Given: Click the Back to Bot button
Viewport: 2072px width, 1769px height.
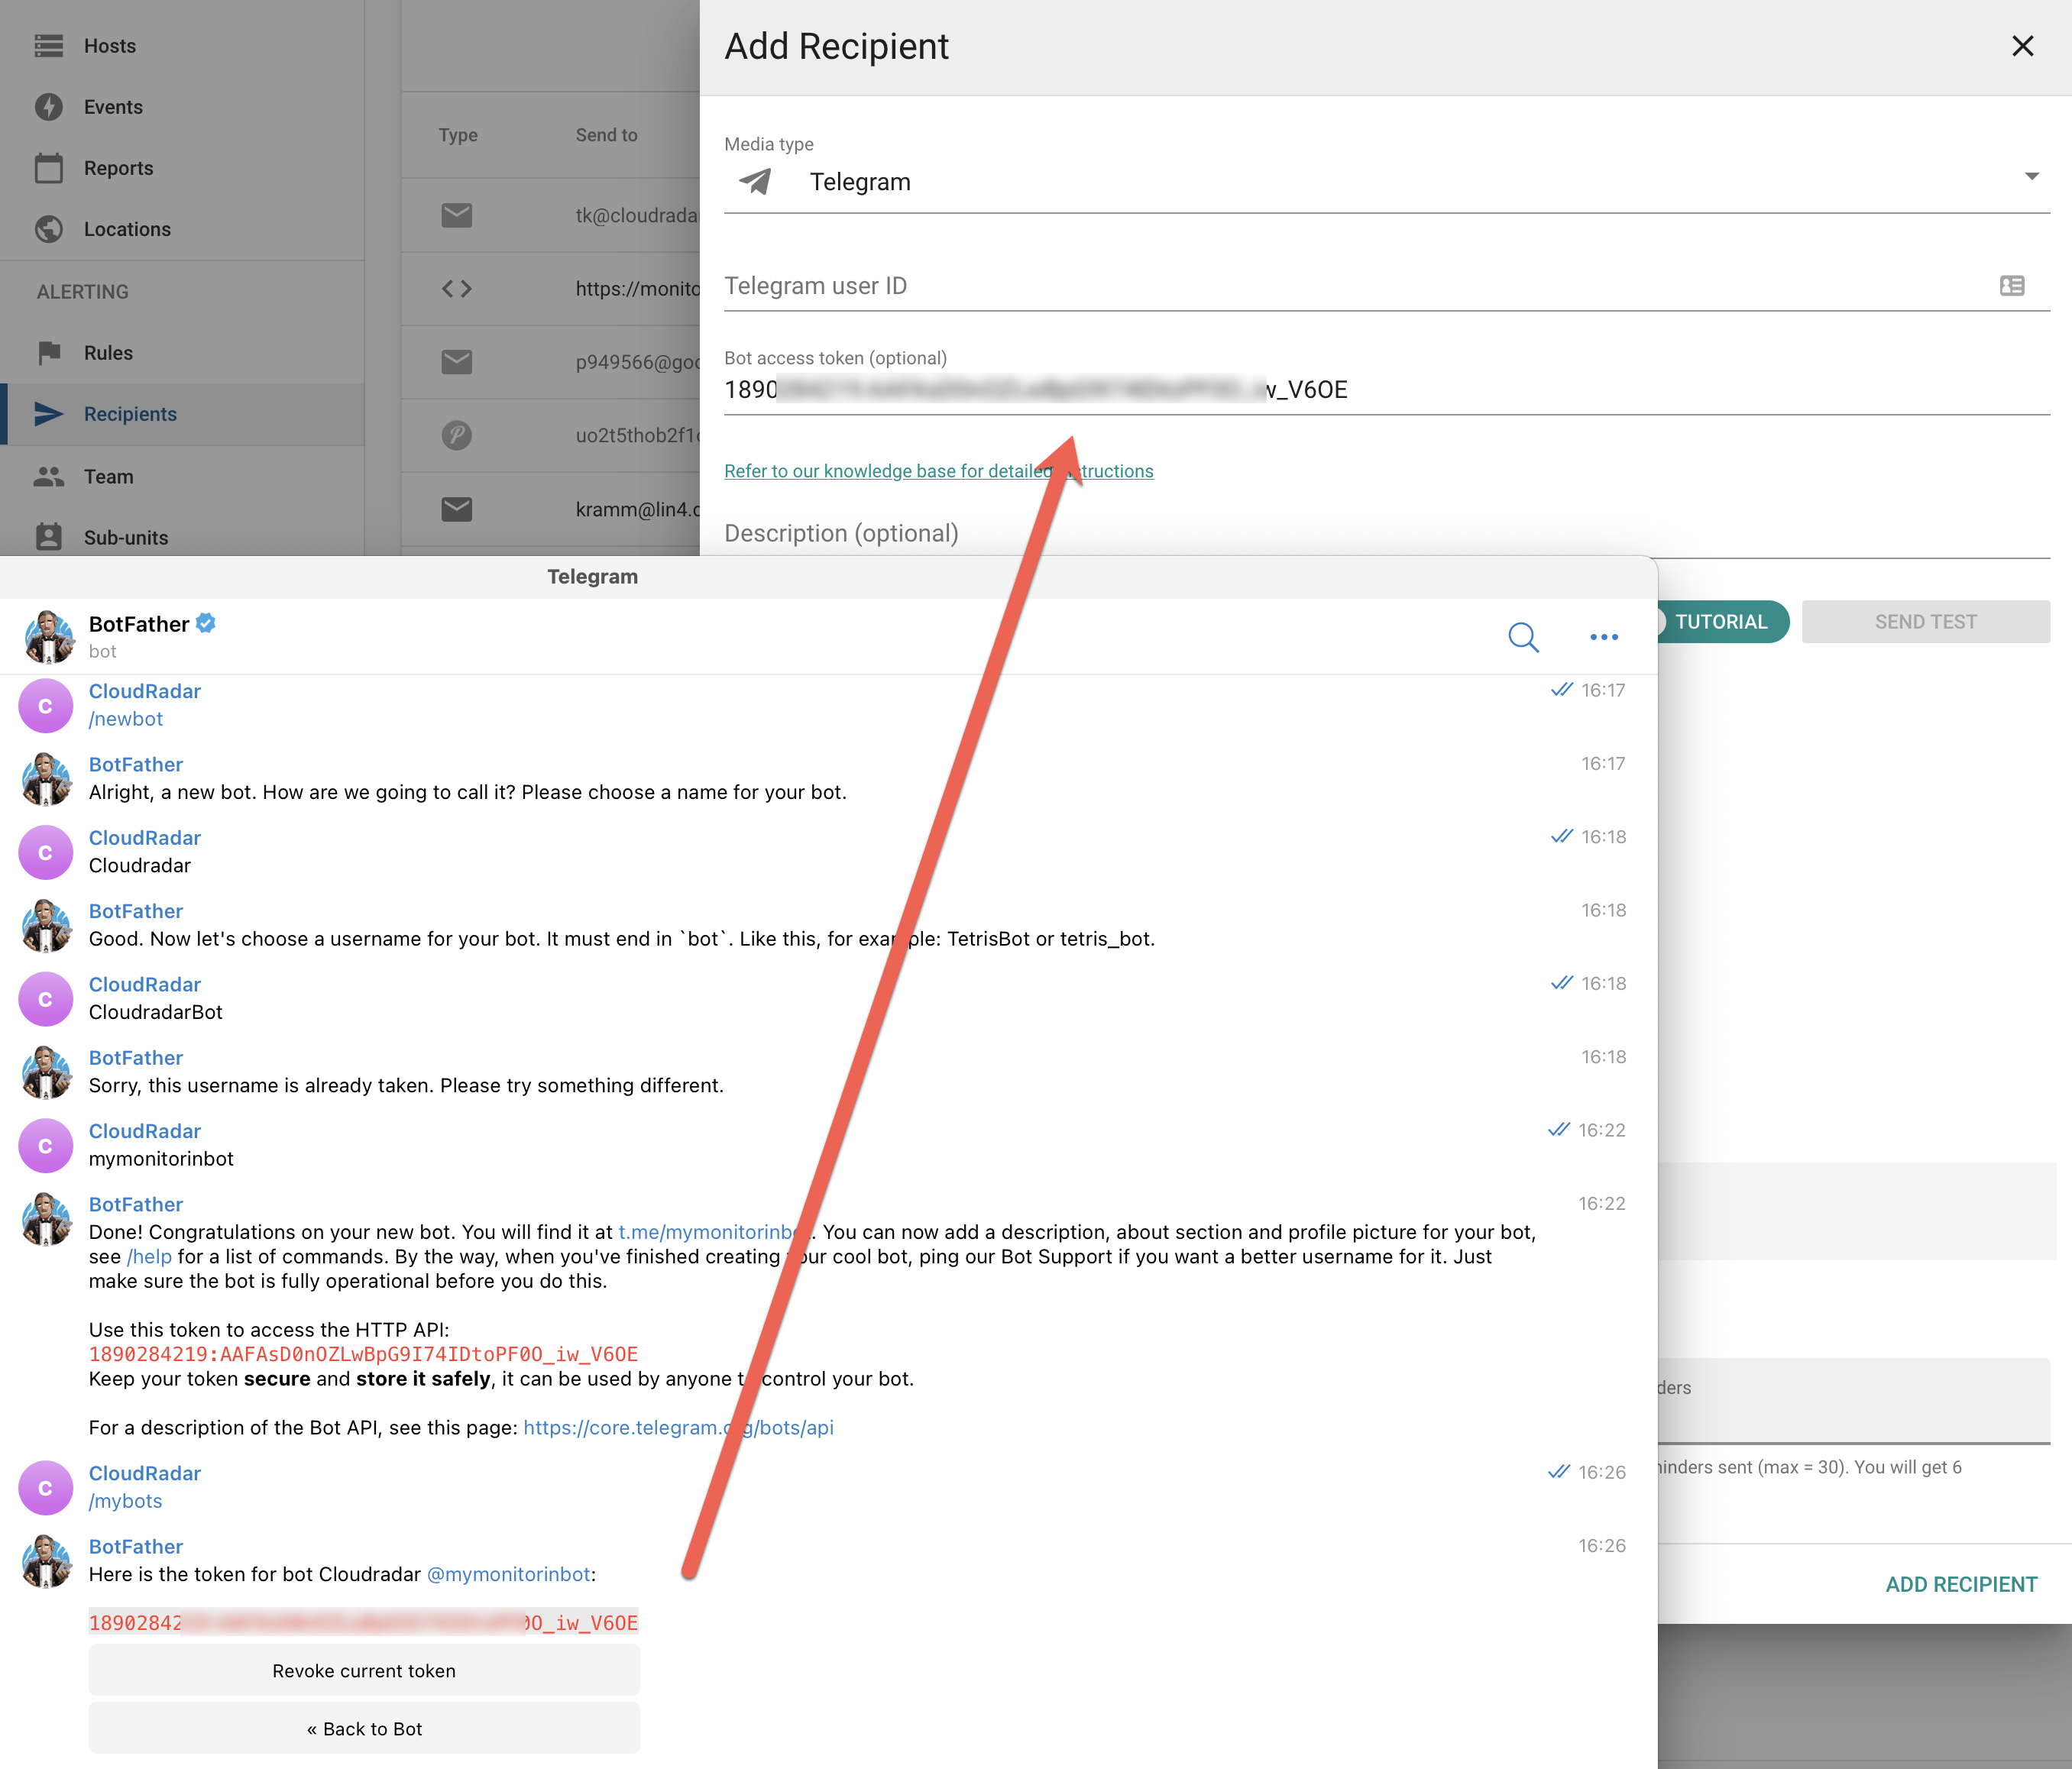Looking at the screenshot, I should [x=364, y=1729].
